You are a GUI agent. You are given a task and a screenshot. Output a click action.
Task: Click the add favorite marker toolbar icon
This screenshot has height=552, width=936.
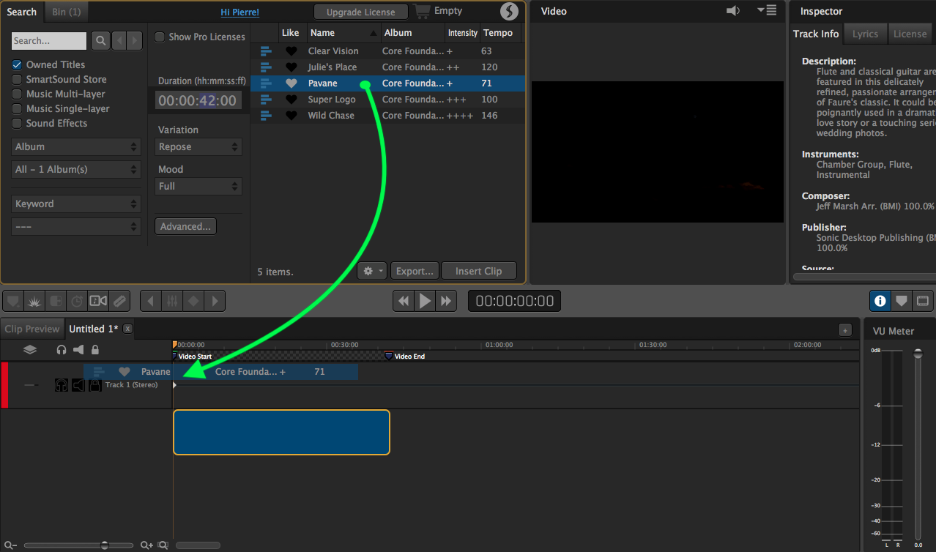(13, 301)
